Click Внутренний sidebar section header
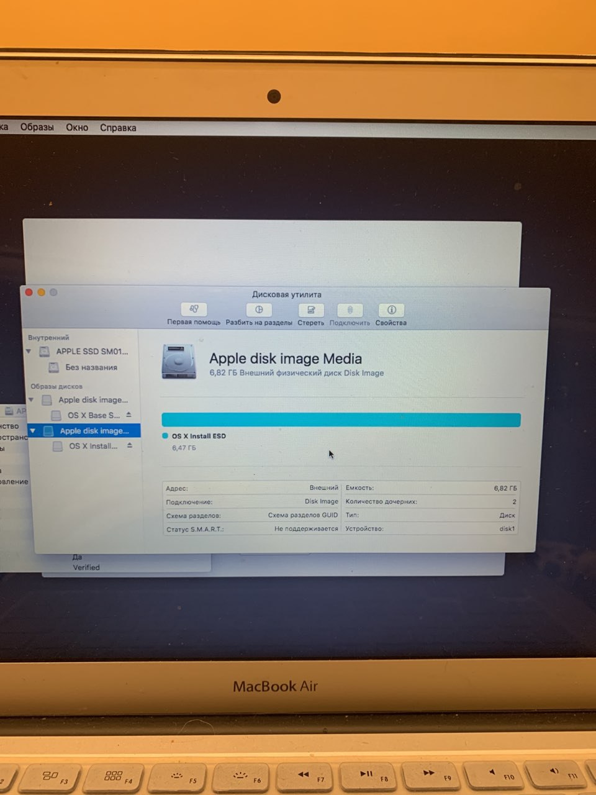 click(48, 338)
